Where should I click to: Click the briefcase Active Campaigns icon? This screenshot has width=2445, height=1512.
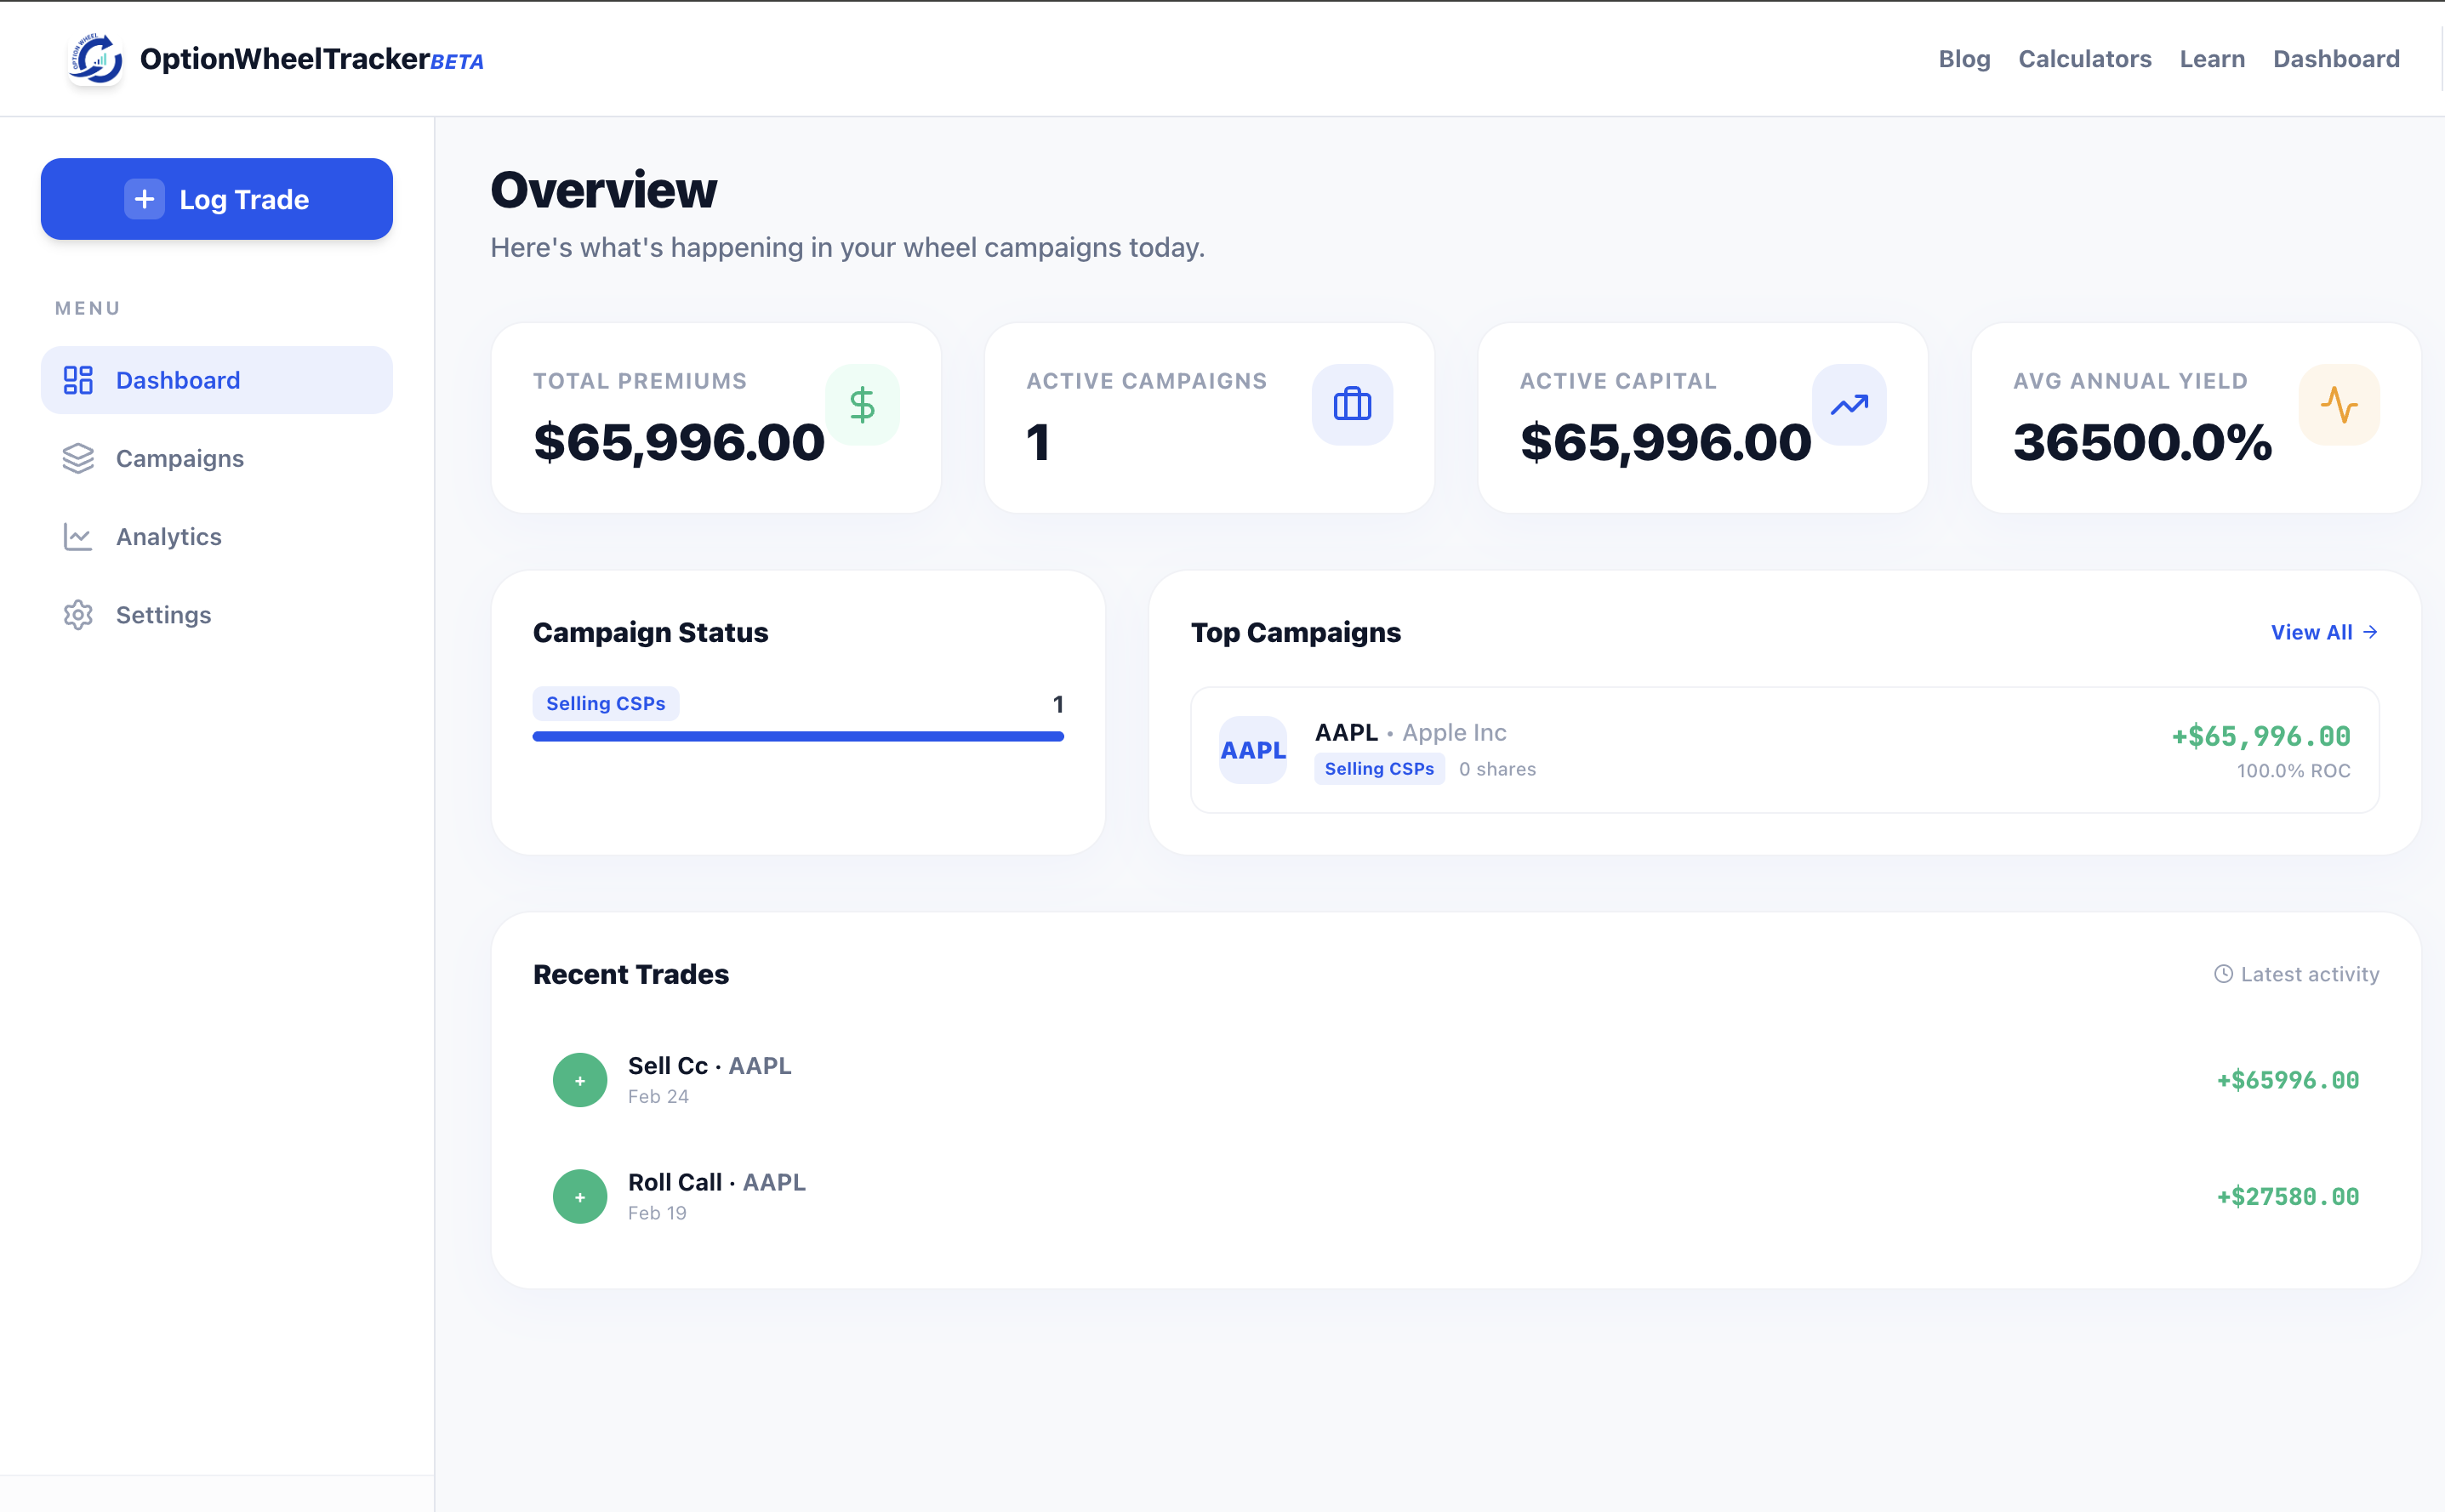pos(1352,405)
